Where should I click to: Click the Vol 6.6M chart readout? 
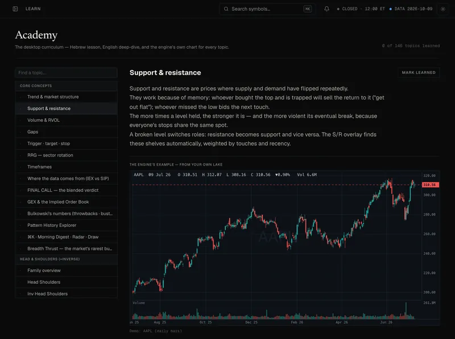[x=307, y=175]
